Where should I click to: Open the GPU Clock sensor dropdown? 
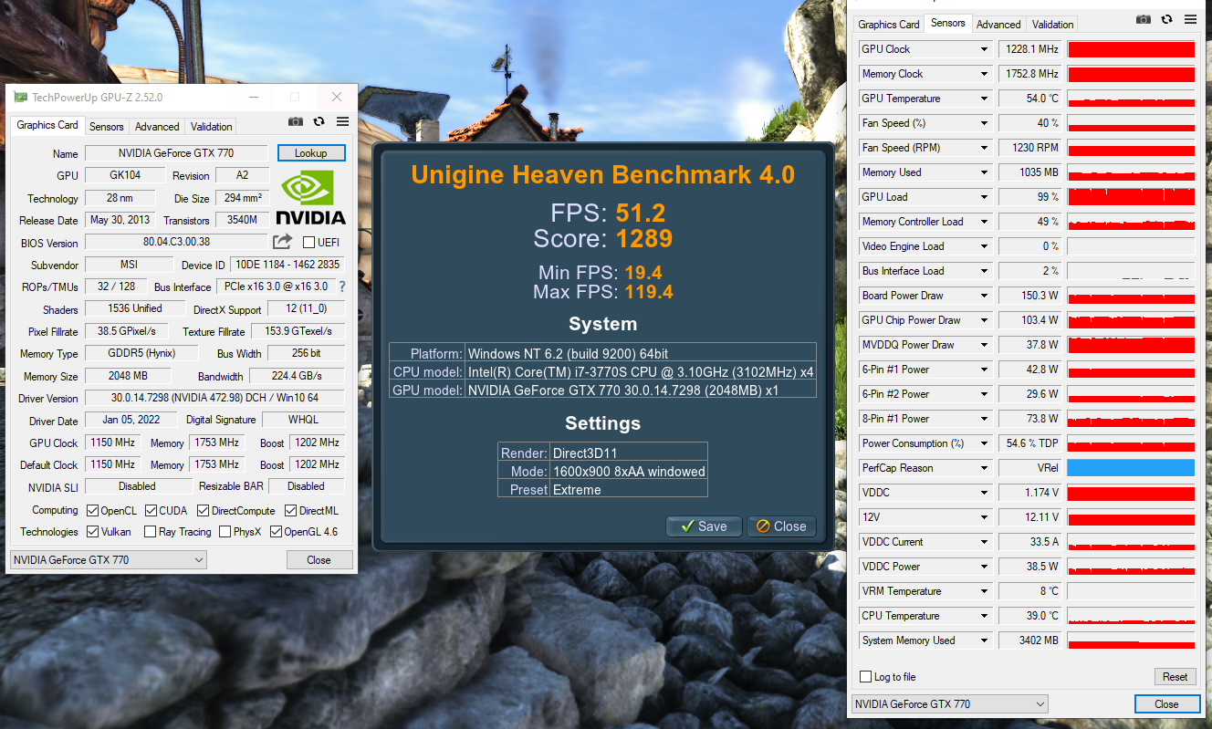tap(984, 49)
